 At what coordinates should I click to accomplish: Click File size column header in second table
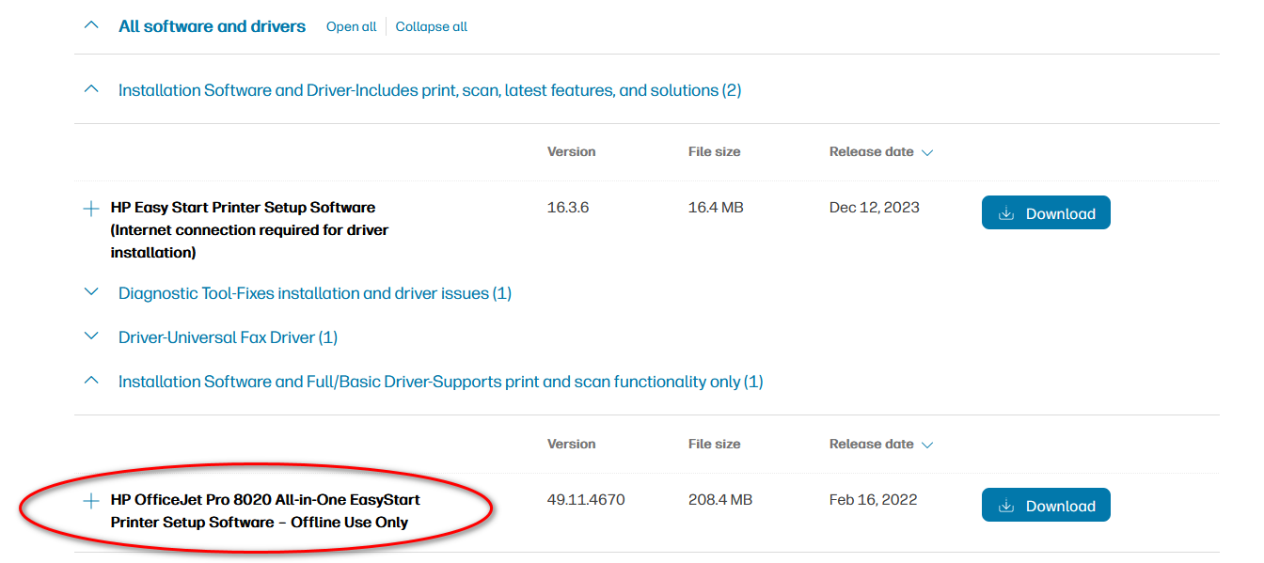click(715, 444)
